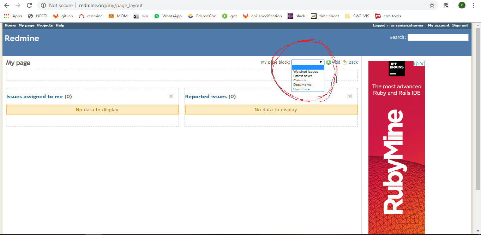Choose Calendar block option
The image size is (481, 235).
coord(308,80)
